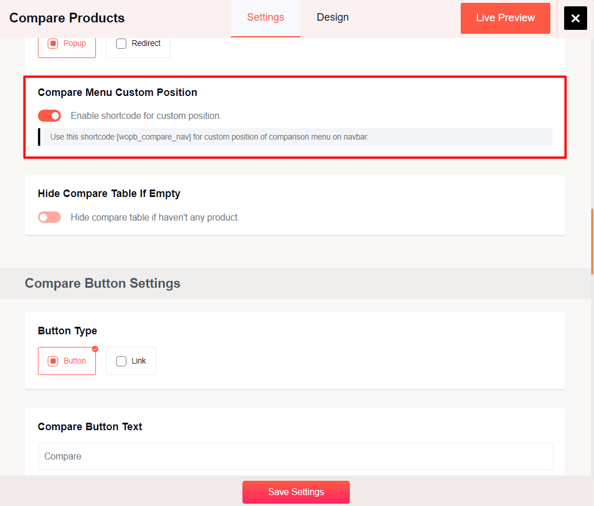Click the Compare Button Text input field
Image resolution: width=594 pixels, height=506 pixels.
click(x=295, y=456)
